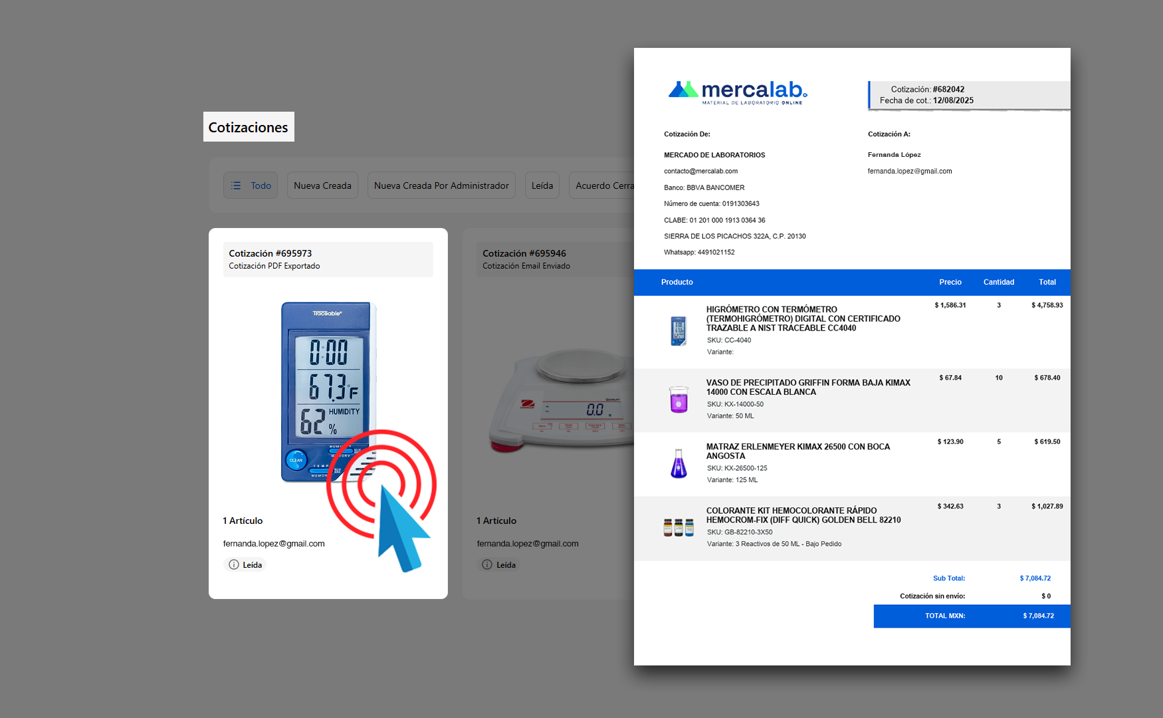Click the hygrometer thumbnail in the product table

pos(678,330)
